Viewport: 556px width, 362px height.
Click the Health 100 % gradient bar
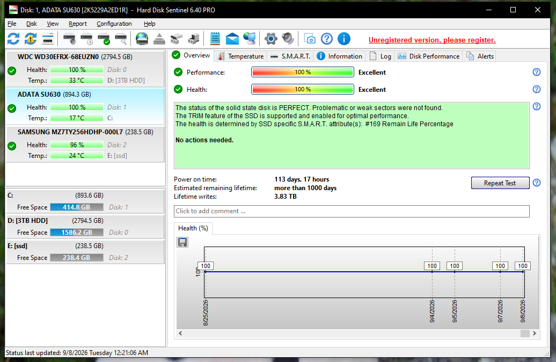(x=303, y=89)
